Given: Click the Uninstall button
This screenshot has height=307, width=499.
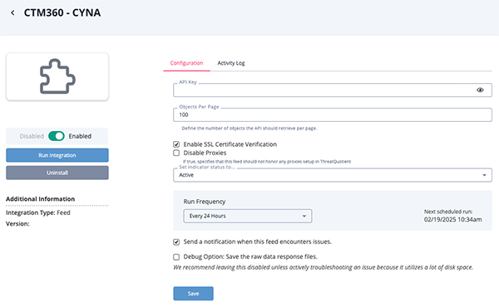Looking at the screenshot, I should (x=57, y=173).
